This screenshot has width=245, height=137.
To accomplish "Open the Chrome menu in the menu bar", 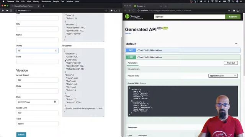I will click(10, 2).
